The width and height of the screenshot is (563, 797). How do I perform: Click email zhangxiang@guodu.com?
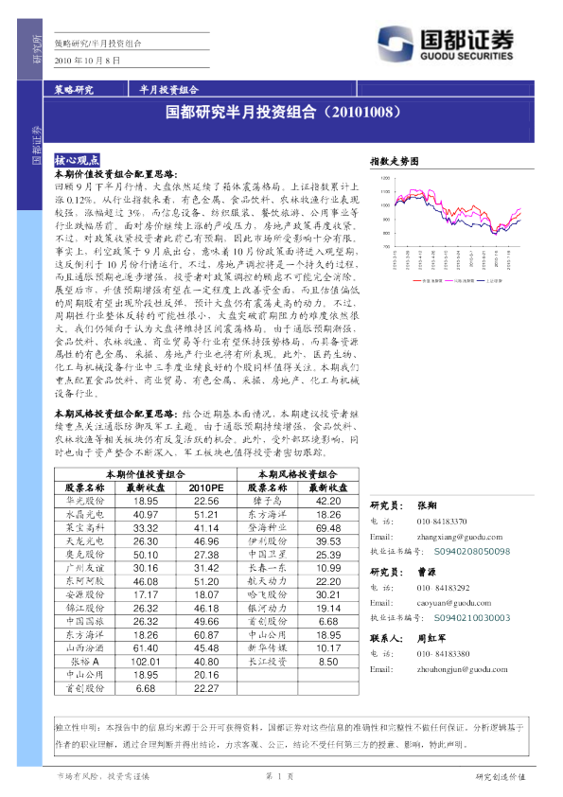[x=459, y=537]
